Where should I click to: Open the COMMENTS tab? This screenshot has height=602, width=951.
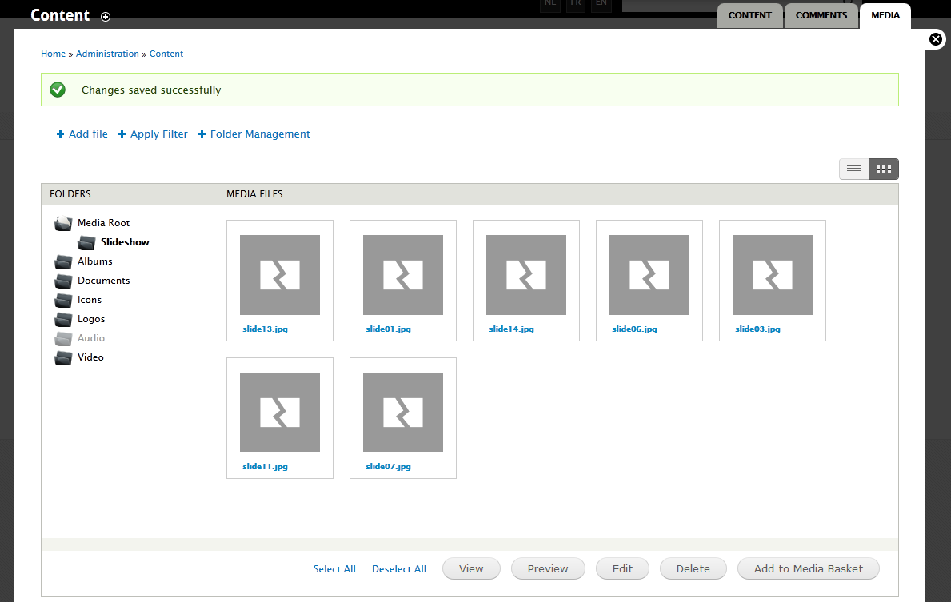click(x=821, y=16)
